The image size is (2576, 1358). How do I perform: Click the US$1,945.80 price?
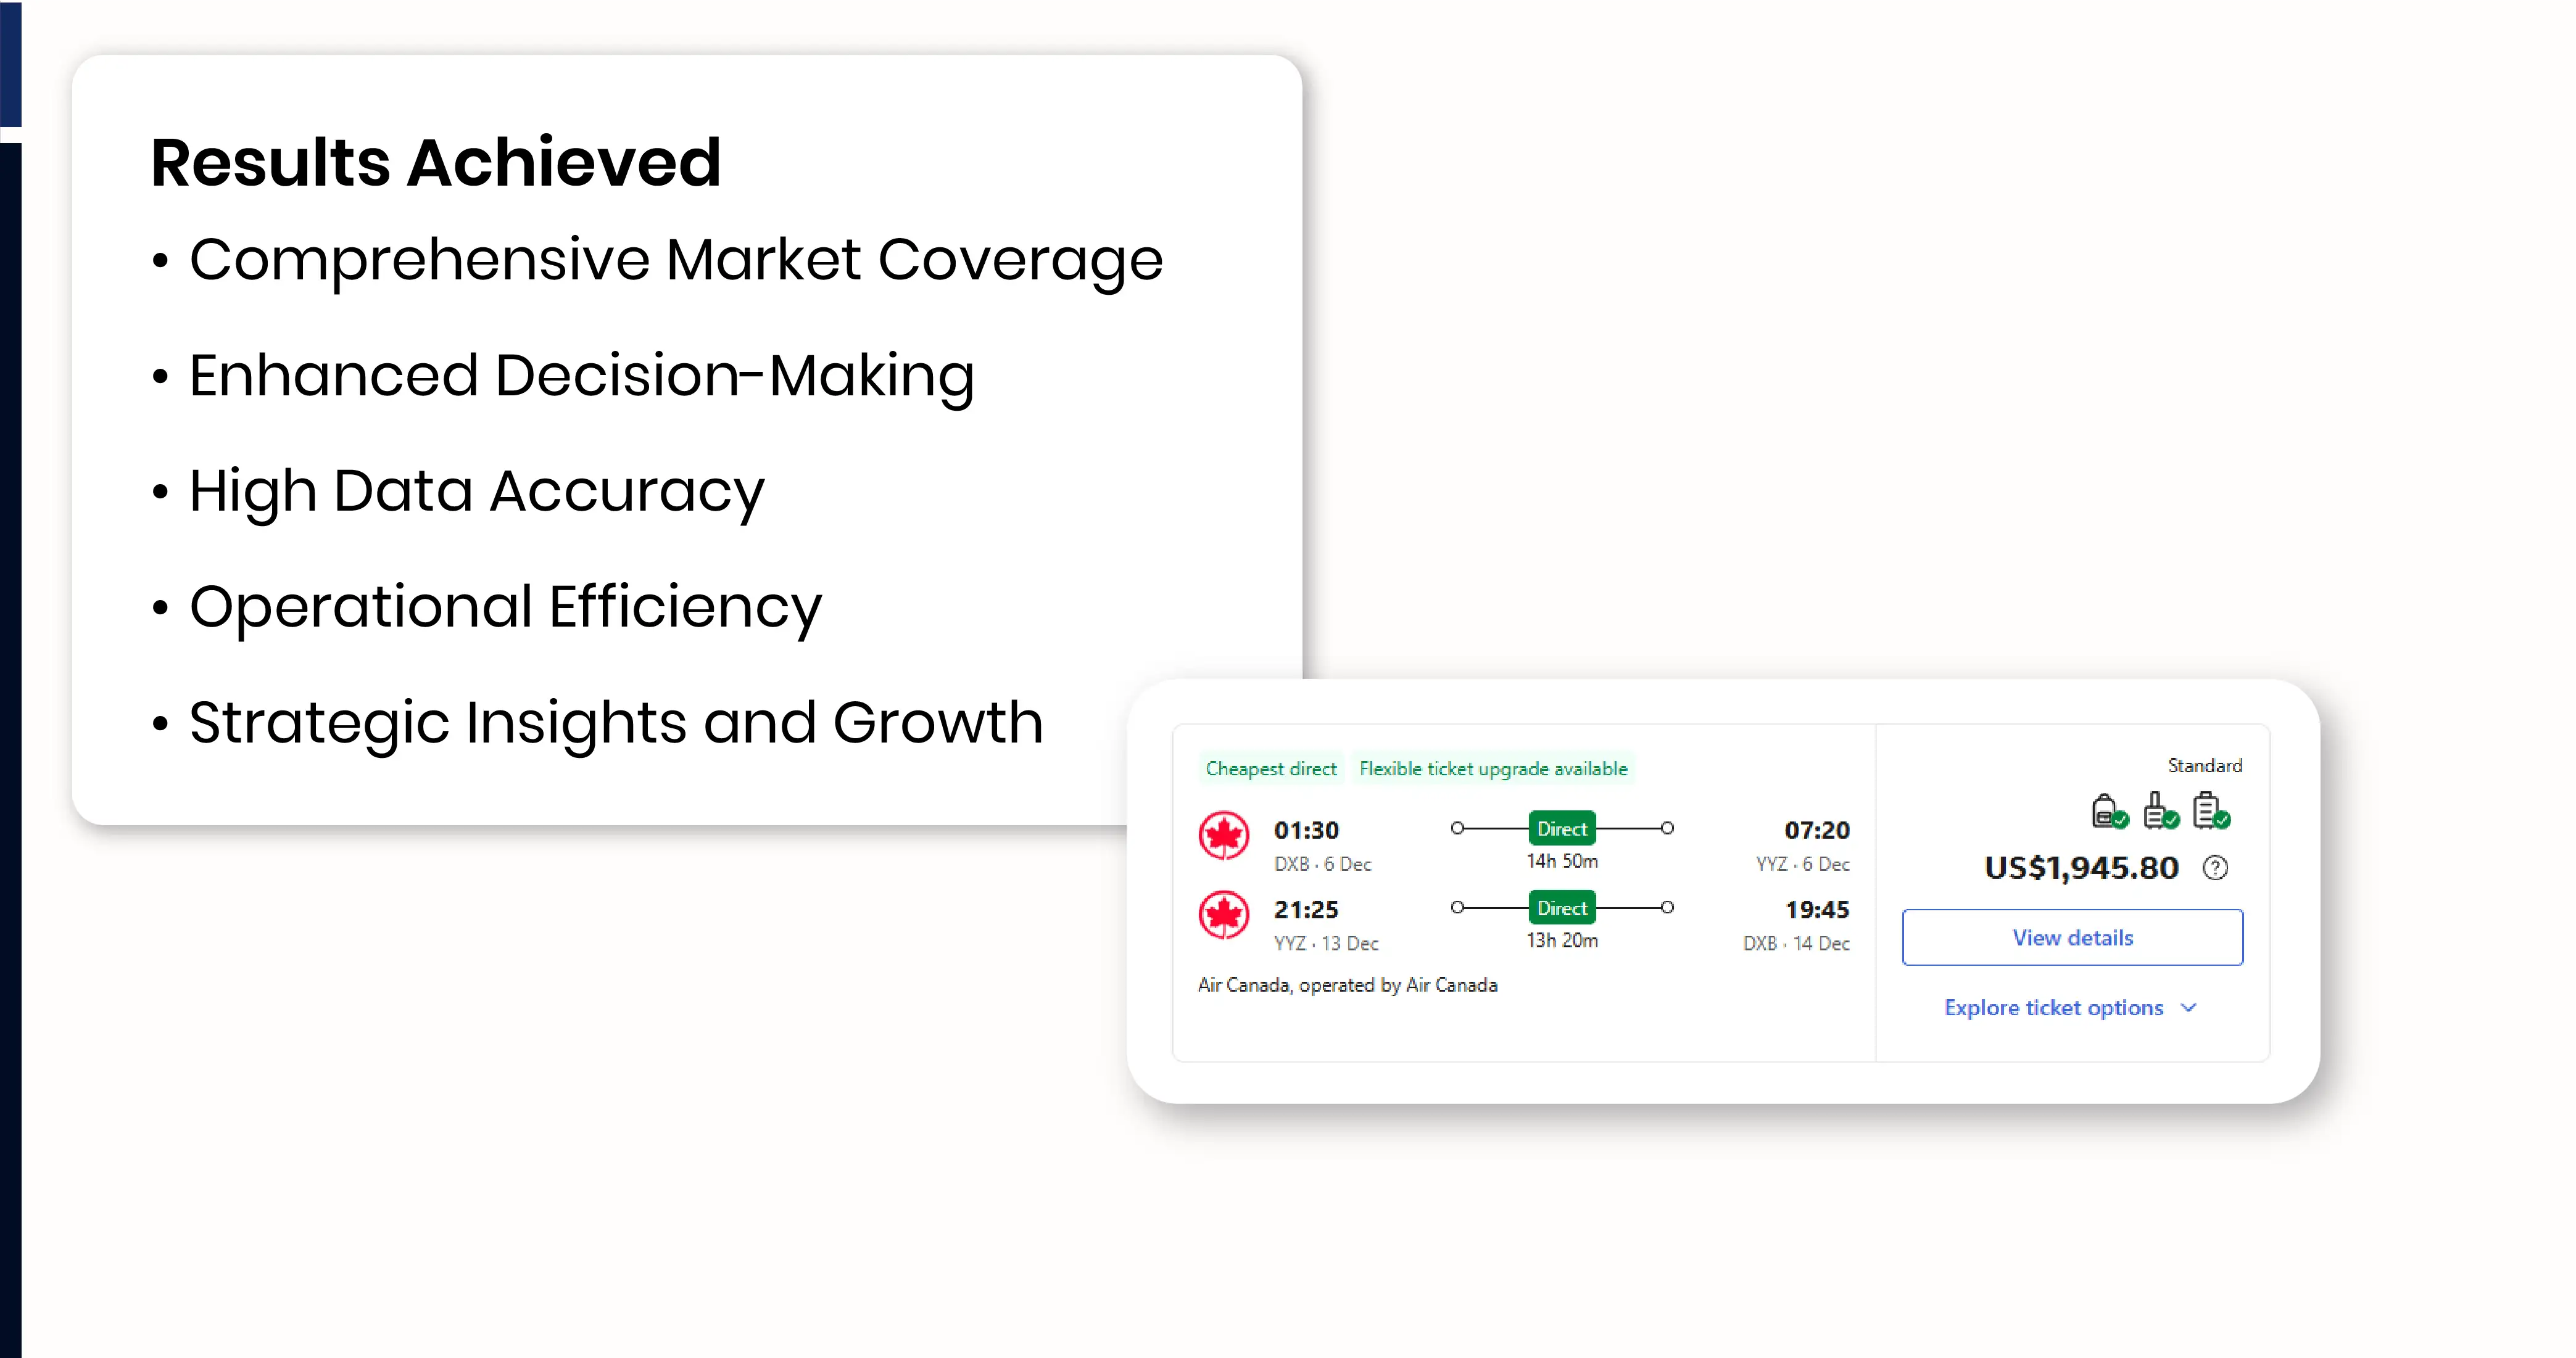(2081, 867)
